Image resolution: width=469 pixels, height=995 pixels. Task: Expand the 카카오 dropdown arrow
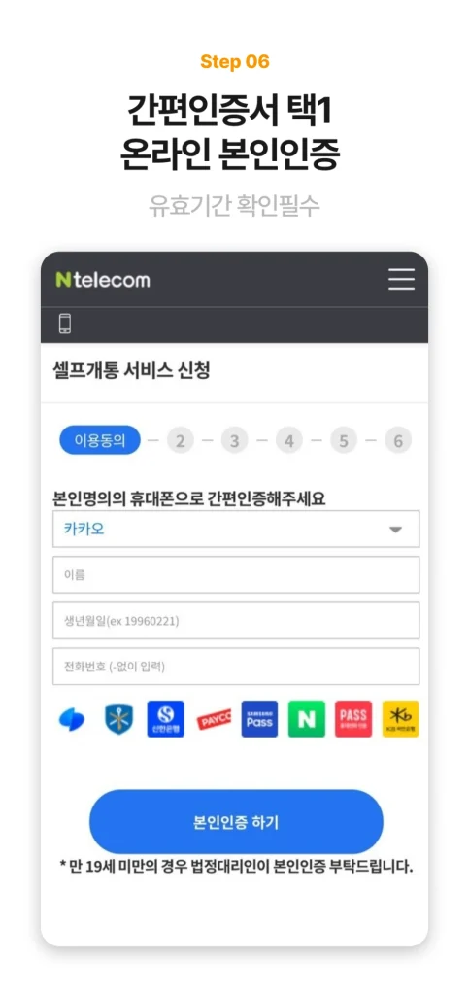pyautogui.click(x=395, y=530)
